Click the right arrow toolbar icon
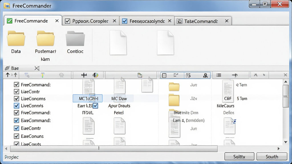 point(235,75)
